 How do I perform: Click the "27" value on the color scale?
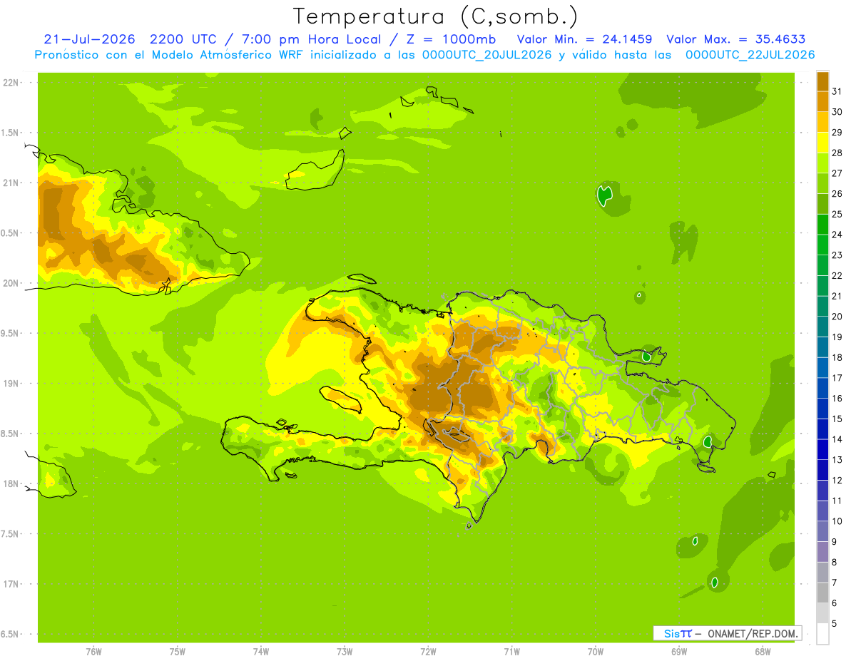point(837,173)
